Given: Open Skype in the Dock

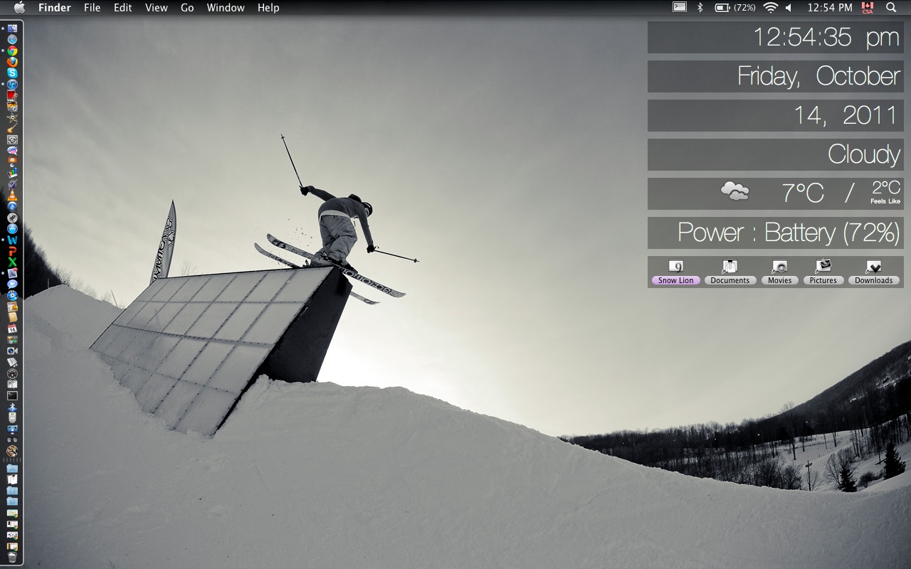Looking at the screenshot, I should click(x=12, y=73).
